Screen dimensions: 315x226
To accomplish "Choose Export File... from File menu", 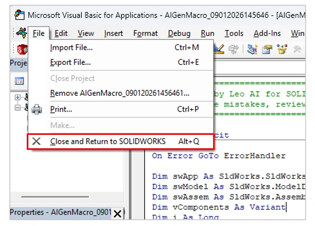I will tap(120, 62).
